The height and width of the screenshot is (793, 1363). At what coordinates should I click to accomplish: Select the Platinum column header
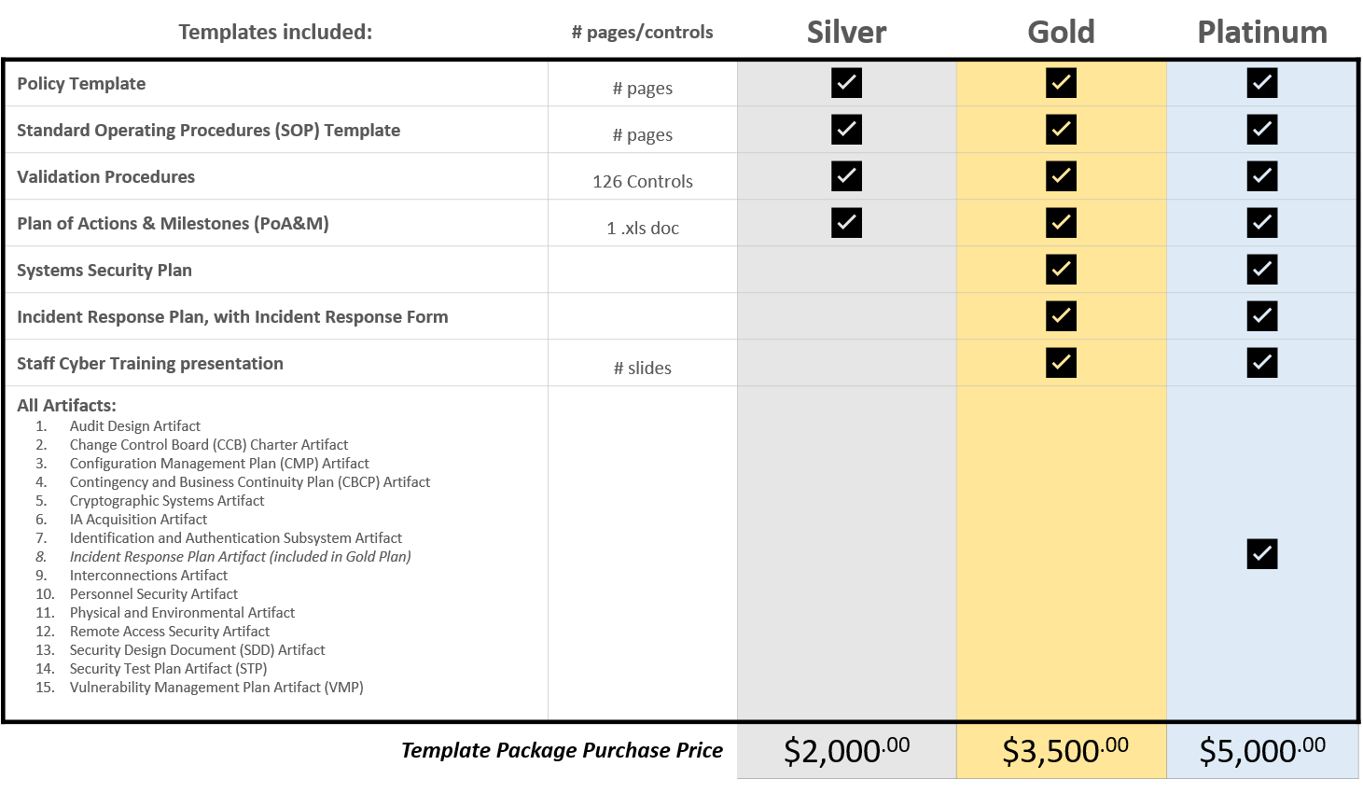(1261, 32)
